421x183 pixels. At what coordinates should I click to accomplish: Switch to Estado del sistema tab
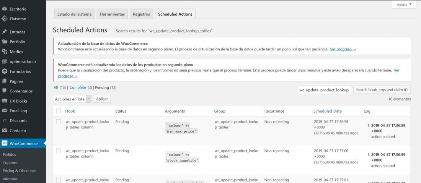(x=74, y=14)
